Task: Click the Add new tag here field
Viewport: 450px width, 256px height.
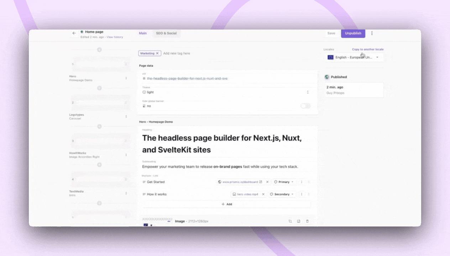Action: tap(177, 53)
